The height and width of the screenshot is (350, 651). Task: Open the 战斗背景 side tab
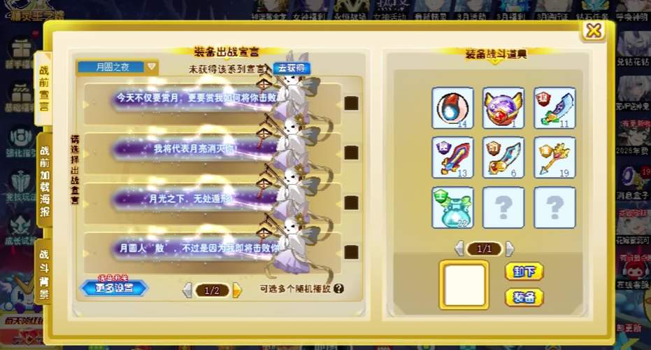click(x=44, y=274)
